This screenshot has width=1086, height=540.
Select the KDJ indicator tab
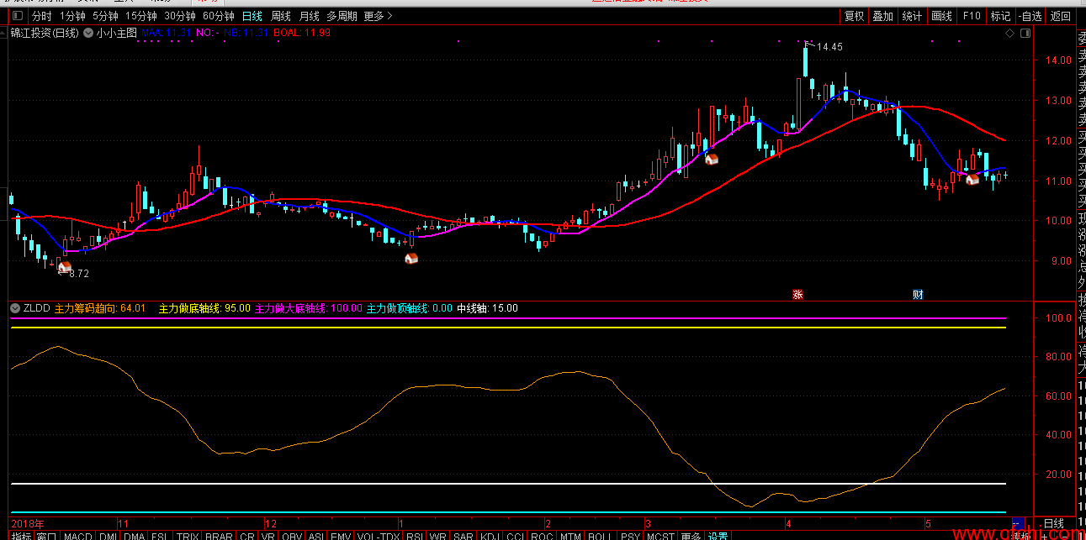(x=490, y=536)
